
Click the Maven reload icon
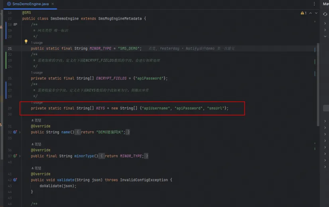coord(325,14)
